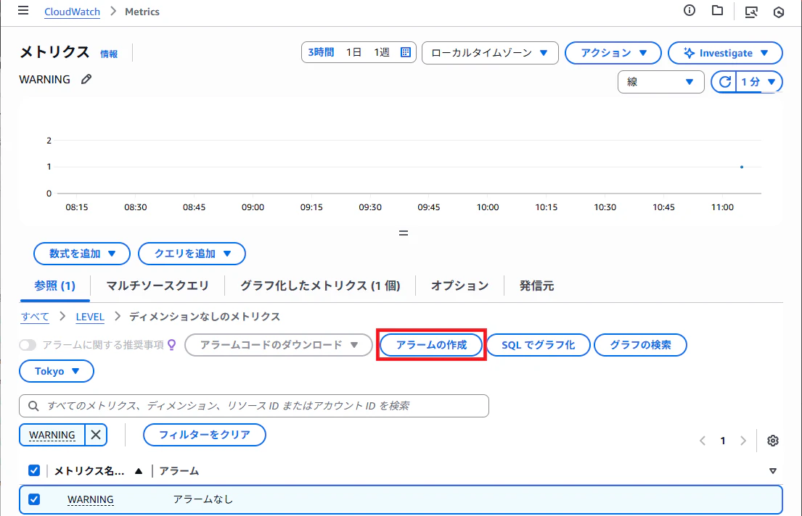Open the 発信元 tab
This screenshot has height=516, width=802.
(536, 286)
